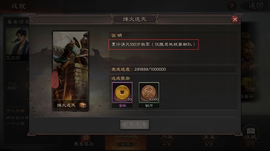Open the question mark help icon
Viewport: 270px width, 151px height.
(x=232, y=6)
